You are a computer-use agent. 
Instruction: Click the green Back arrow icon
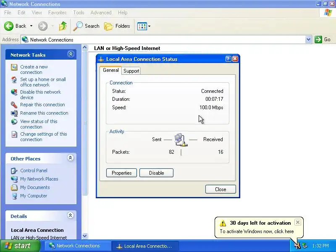tap(9, 26)
